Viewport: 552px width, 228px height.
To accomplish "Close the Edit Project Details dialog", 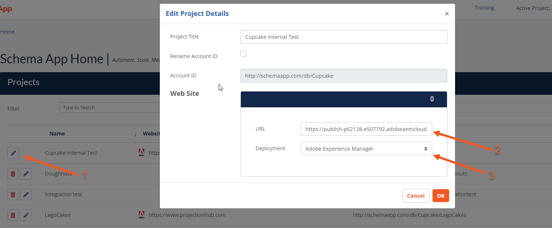I will [447, 14].
